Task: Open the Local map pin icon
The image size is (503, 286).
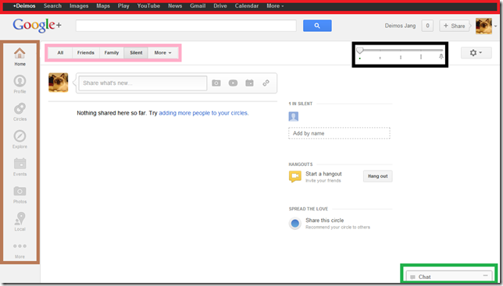Action: click(x=20, y=218)
